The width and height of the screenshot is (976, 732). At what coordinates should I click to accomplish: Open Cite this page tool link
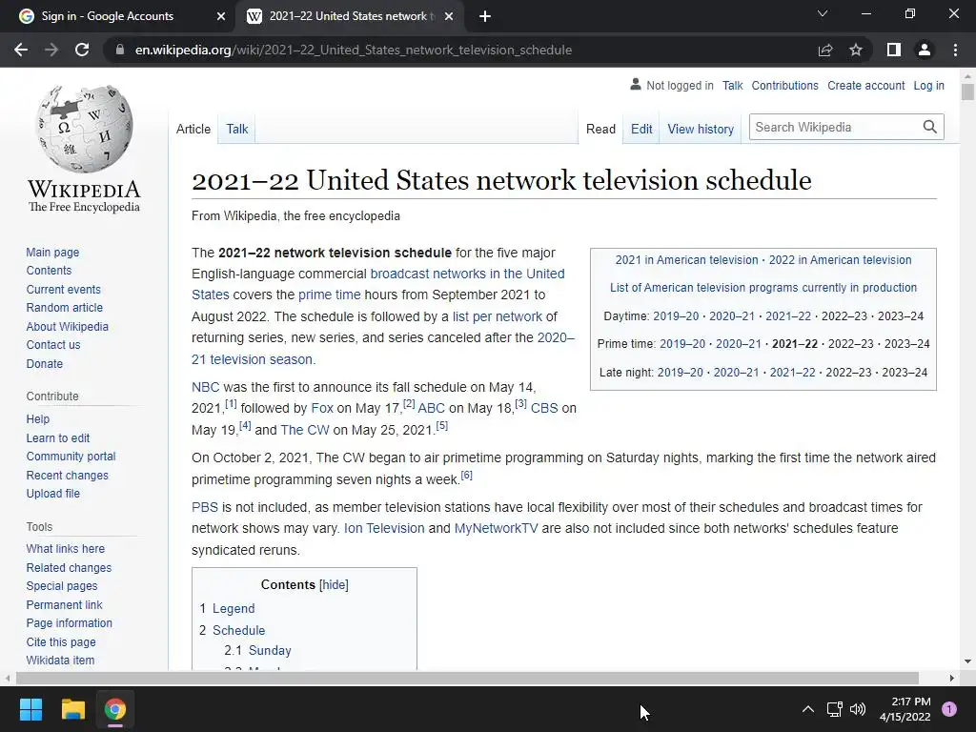coord(61,641)
